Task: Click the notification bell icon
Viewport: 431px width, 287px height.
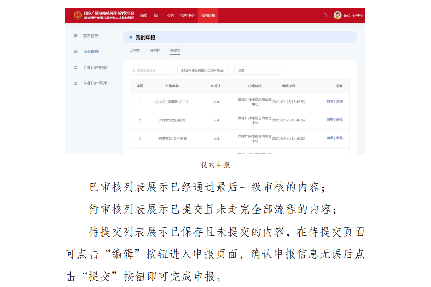Action: 325,15
